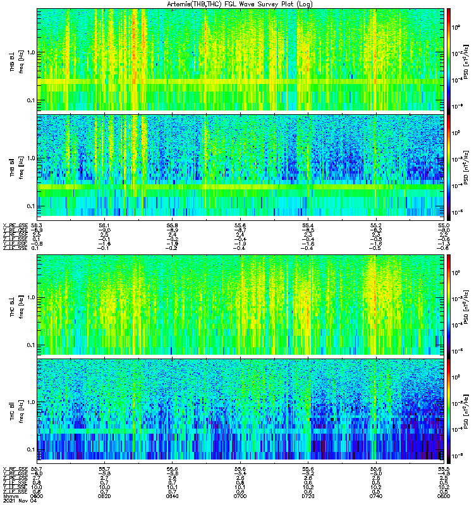The height and width of the screenshot is (505, 474).
Task: Click the '0.1' frequency tick of THC B⊥ panel
Action: (31, 345)
